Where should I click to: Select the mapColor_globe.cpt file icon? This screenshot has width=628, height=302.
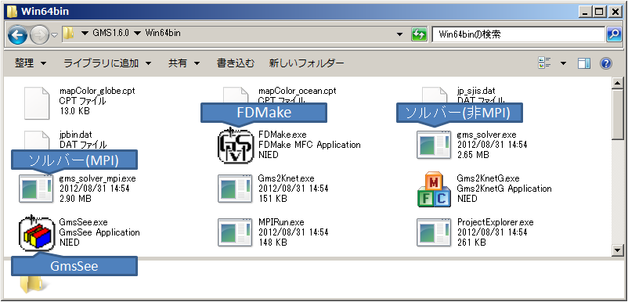coord(37,102)
